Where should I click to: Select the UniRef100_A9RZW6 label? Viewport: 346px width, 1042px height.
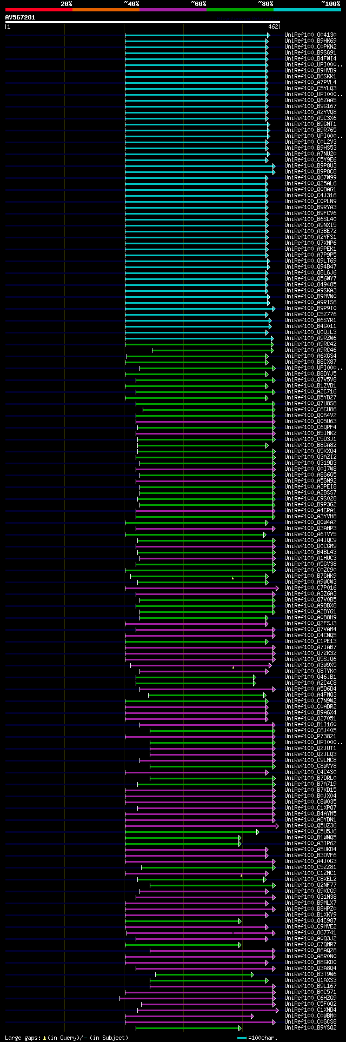click(310, 338)
